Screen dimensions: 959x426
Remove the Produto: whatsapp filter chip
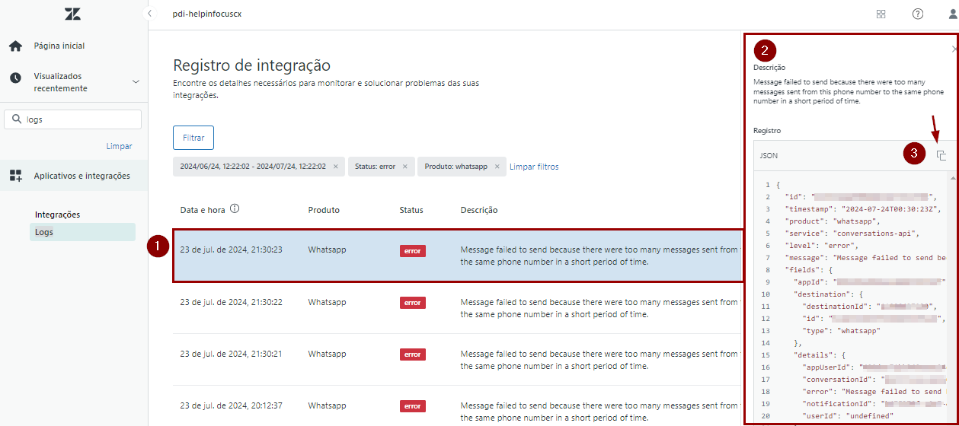click(x=497, y=167)
